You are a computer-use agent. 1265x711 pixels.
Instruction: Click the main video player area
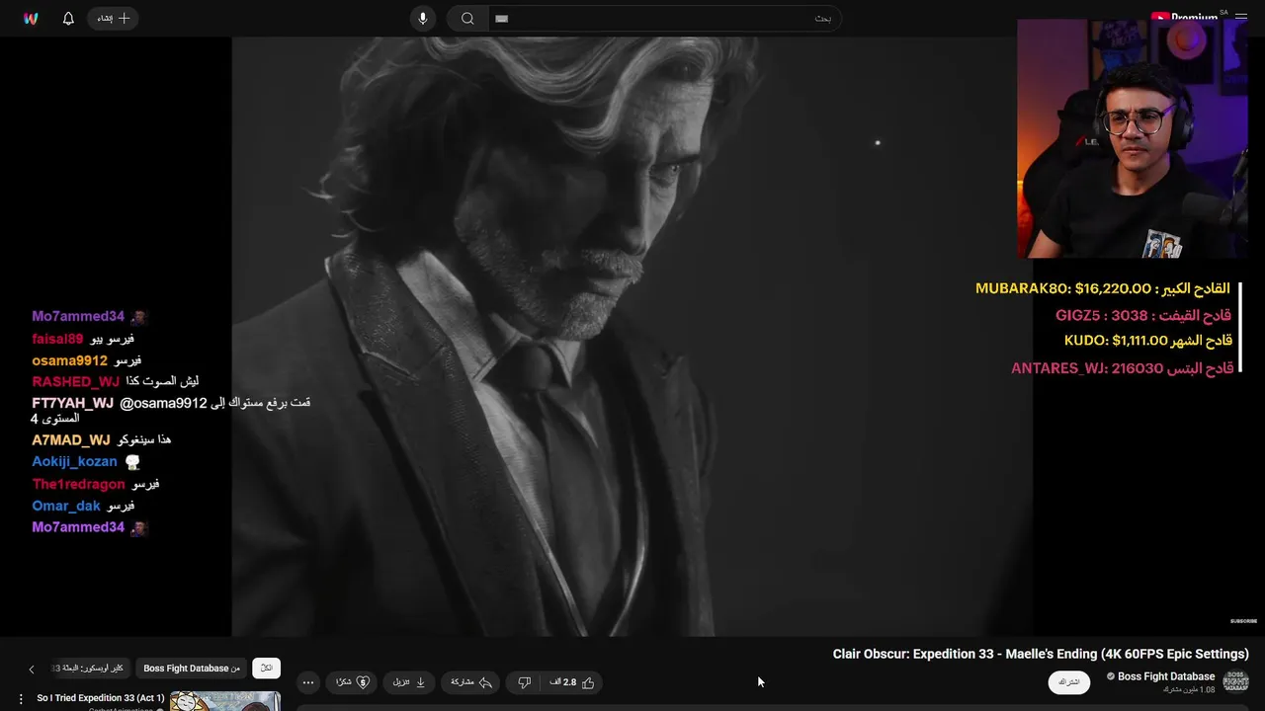pyautogui.click(x=632, y=336)
